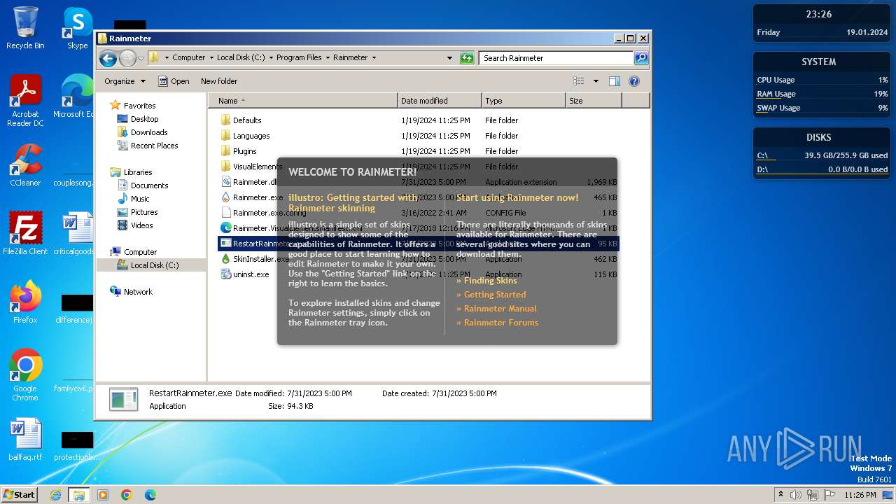This screenshot has height=504, width=896.
Task: Select the VisualElements folder icon
Action: (225, 167)
